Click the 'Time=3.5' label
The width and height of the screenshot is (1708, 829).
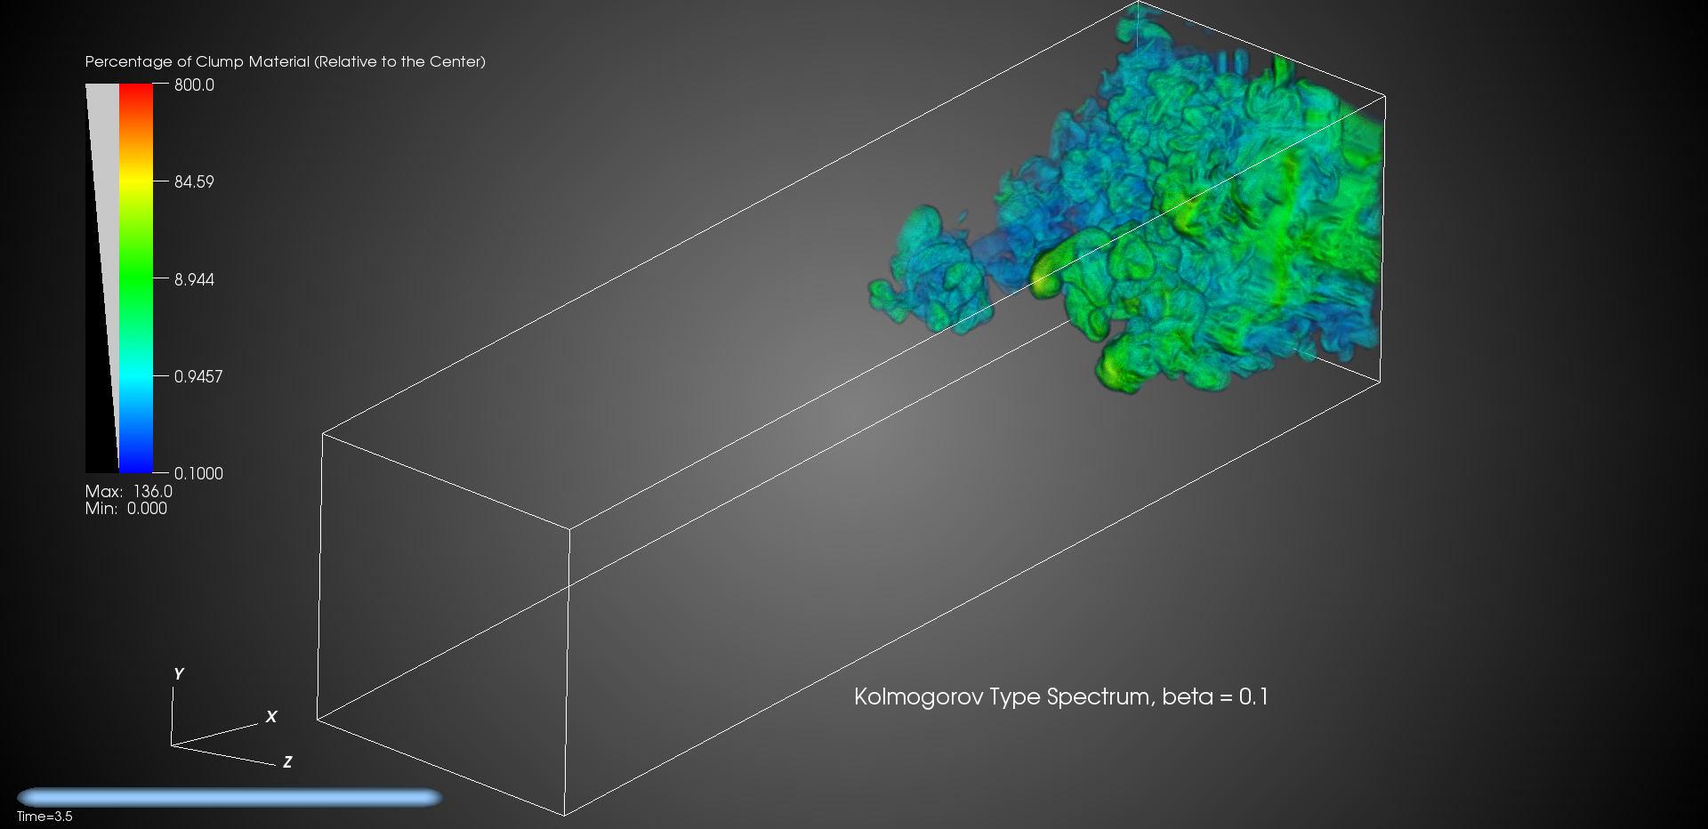click(44, 817)
